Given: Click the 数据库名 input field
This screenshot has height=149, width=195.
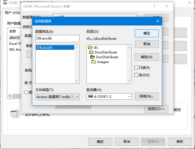Looking at the screenshot, I should click(58, 38).
